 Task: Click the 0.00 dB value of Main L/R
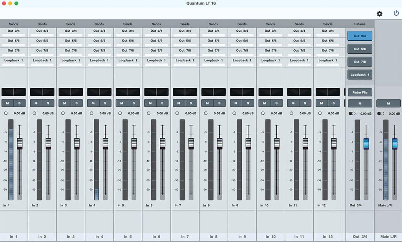[x=394, y=113]
